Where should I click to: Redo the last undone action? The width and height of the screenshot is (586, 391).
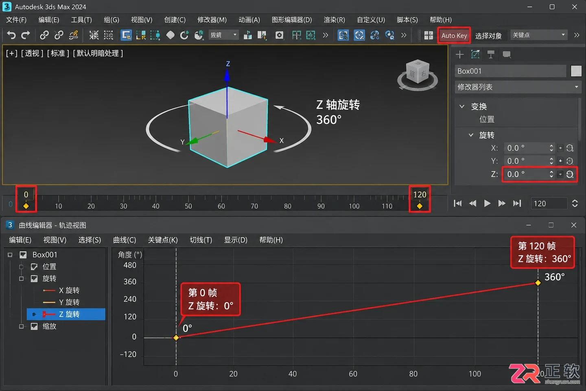point(26,35)
